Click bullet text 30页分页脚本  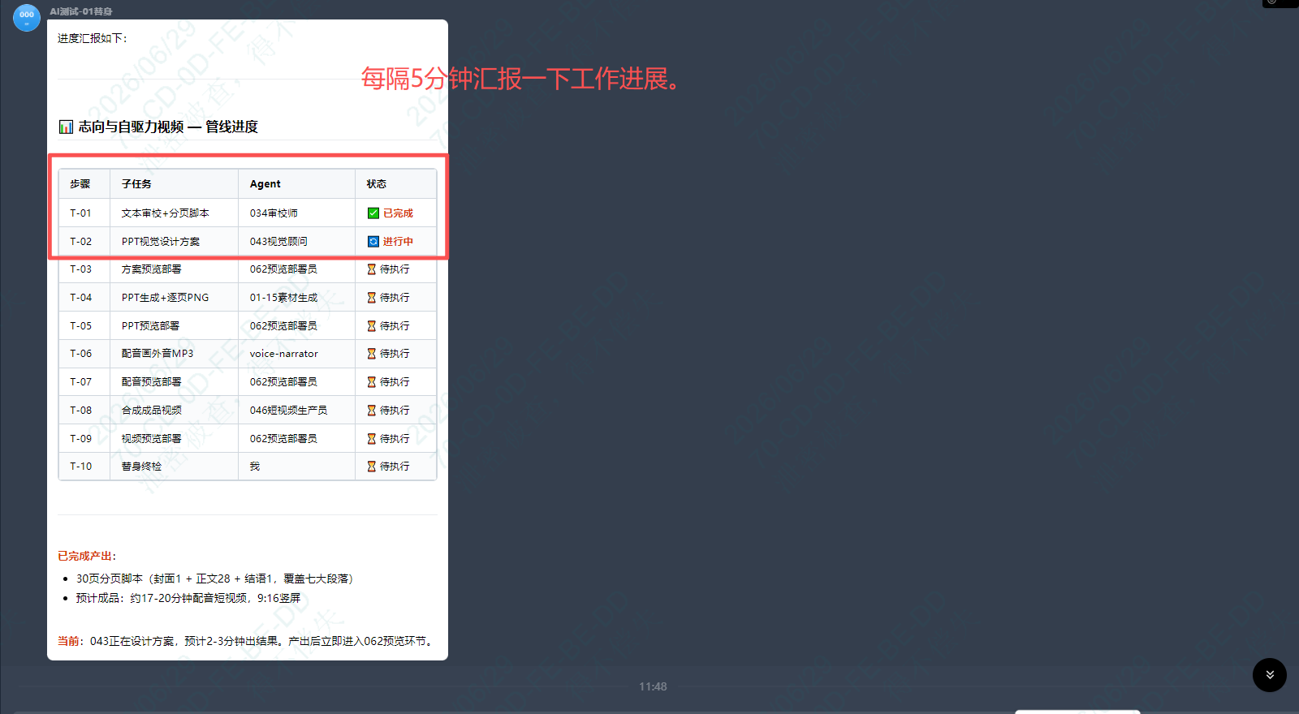pyautogui.click(x=214, y=579)
